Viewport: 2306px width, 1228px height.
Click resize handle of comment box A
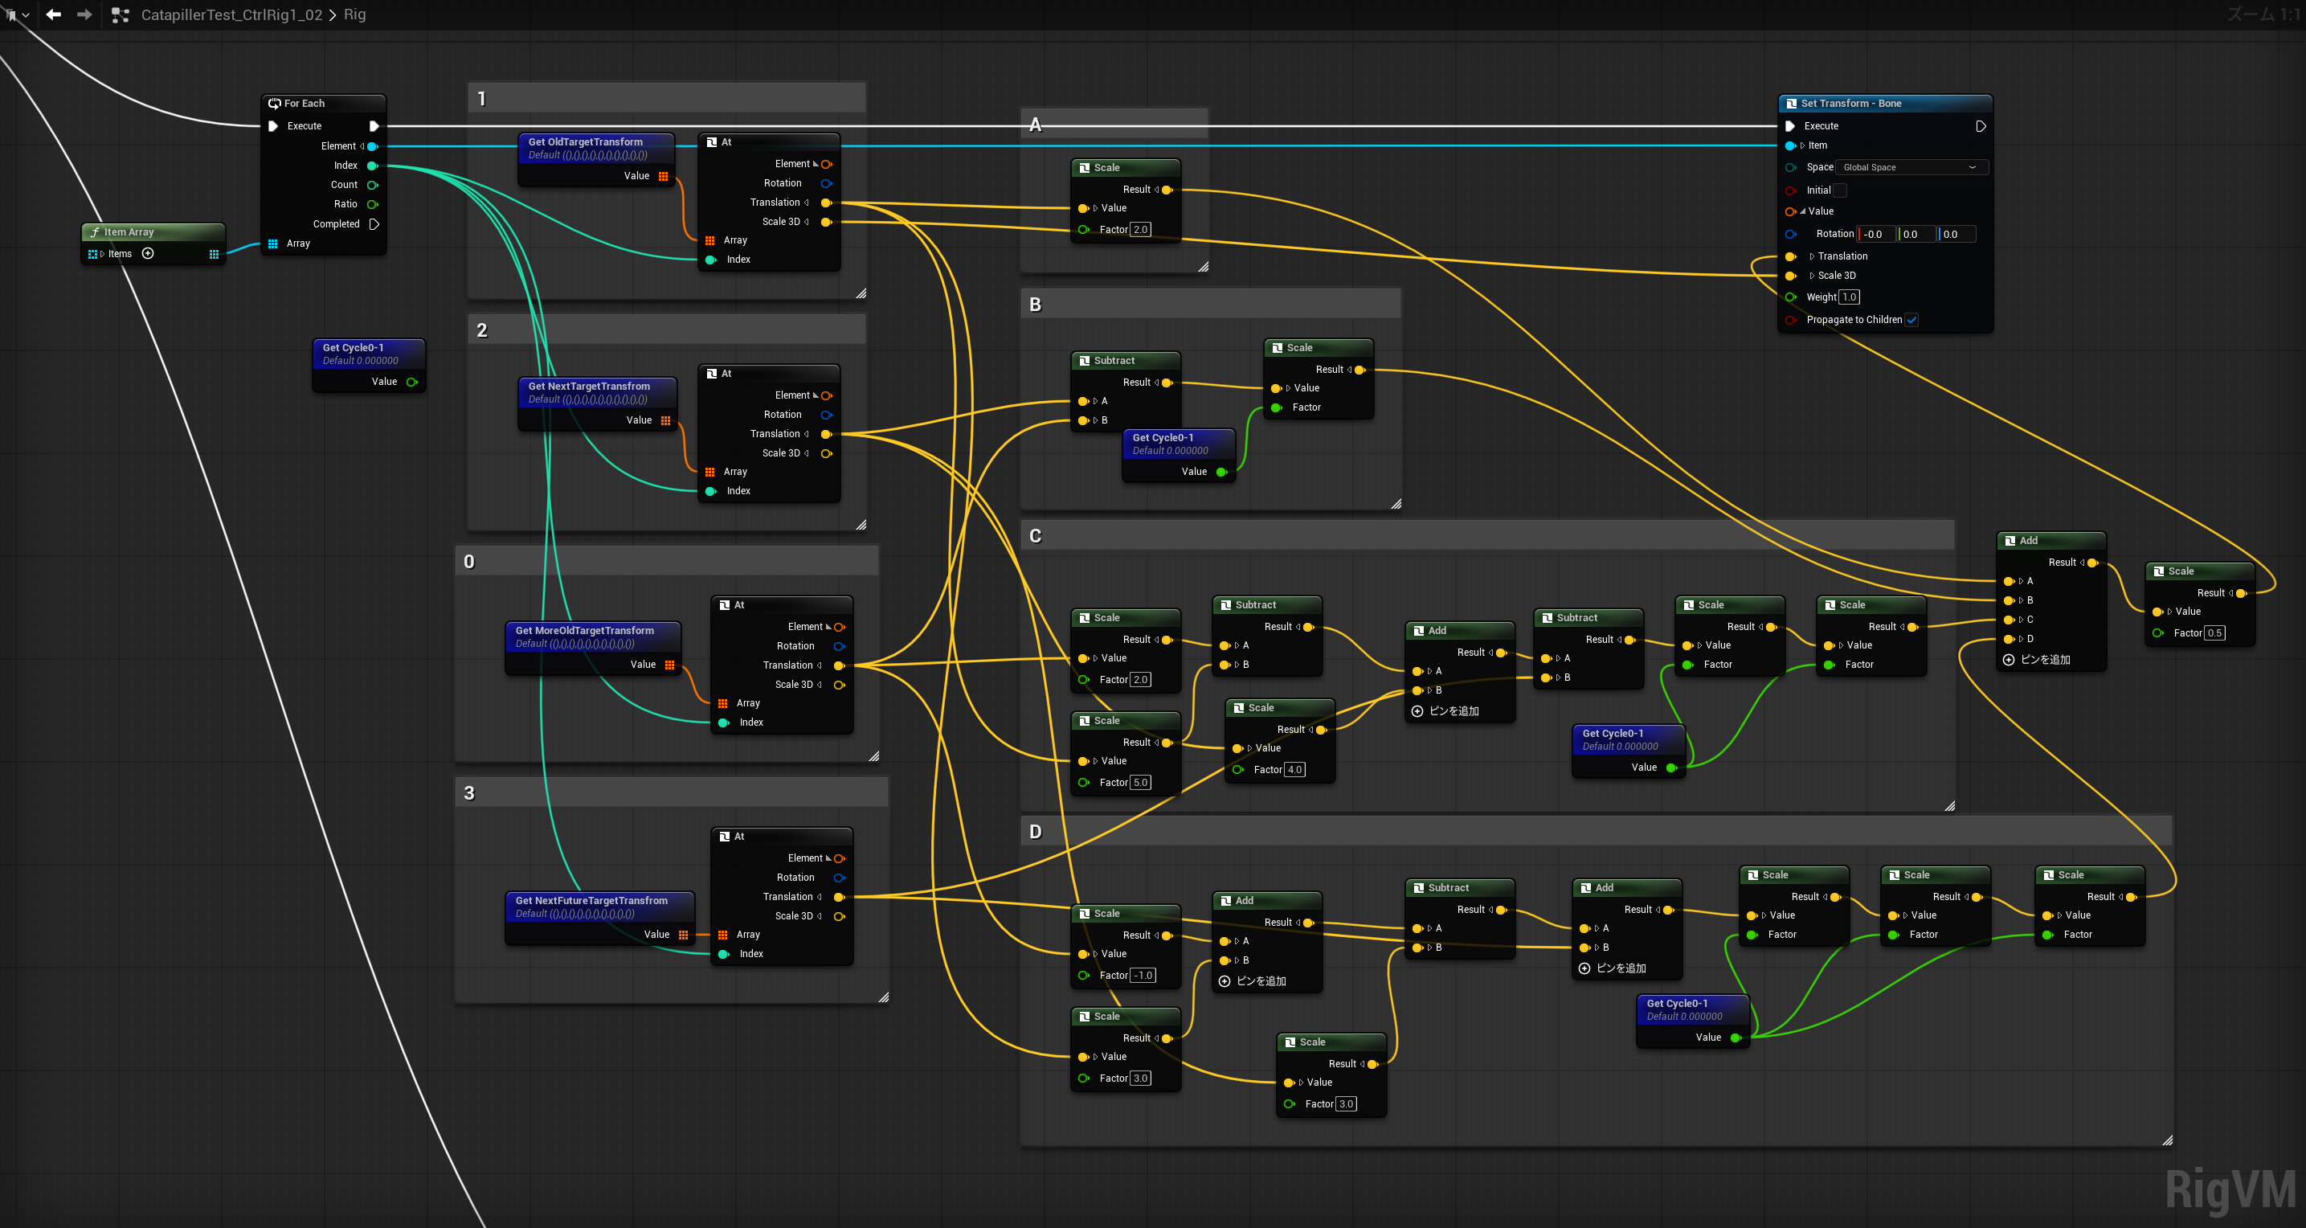(1203, 267)
